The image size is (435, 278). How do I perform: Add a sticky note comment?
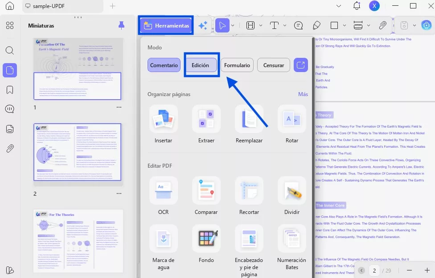click(298, 25)
